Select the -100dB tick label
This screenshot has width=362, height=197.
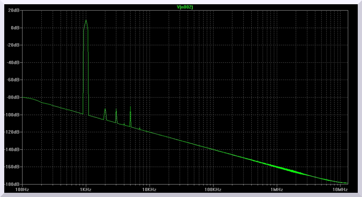[12, 115]
